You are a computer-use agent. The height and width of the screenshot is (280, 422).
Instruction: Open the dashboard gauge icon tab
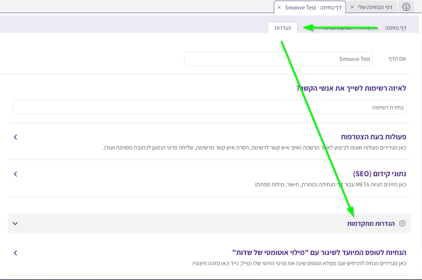point(406,7)
